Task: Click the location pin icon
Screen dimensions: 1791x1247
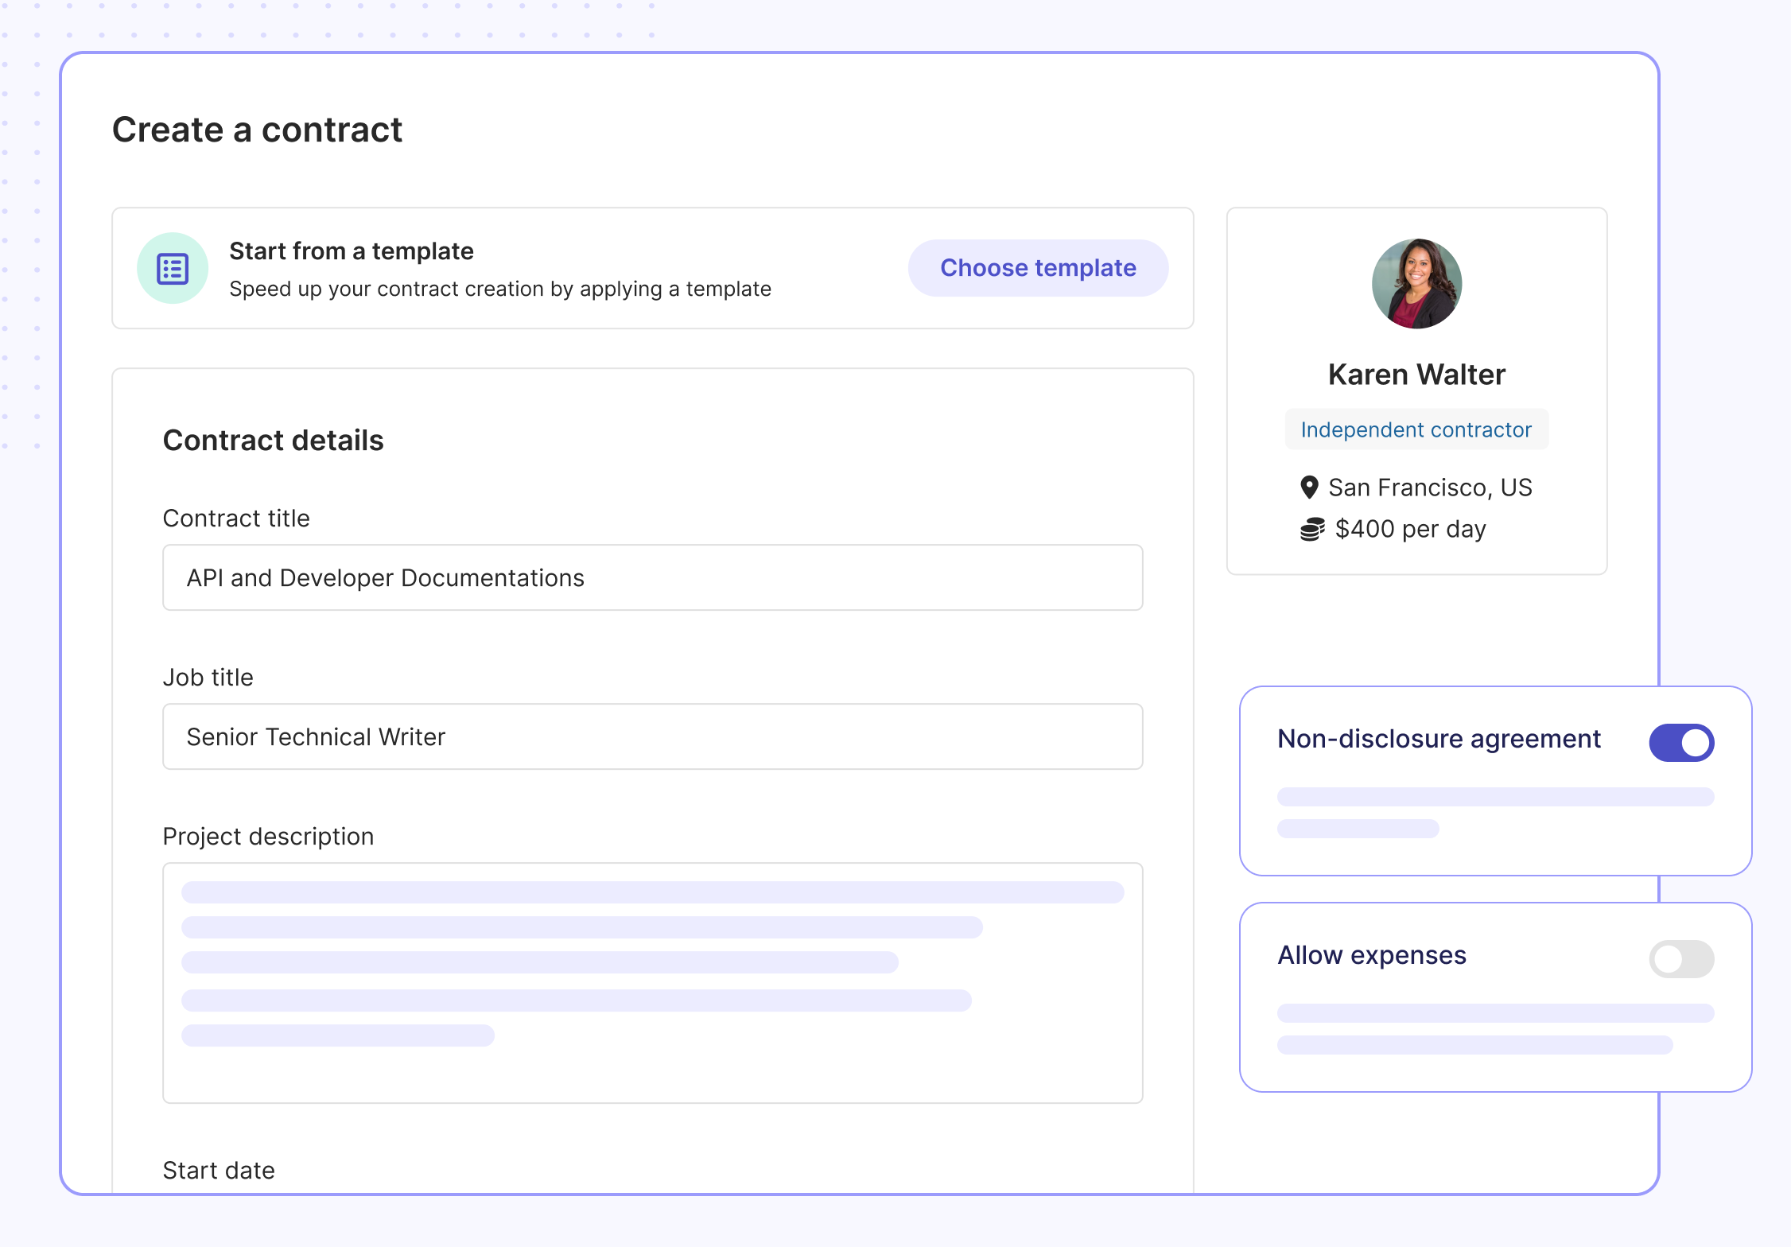Action: [1308, 488]
